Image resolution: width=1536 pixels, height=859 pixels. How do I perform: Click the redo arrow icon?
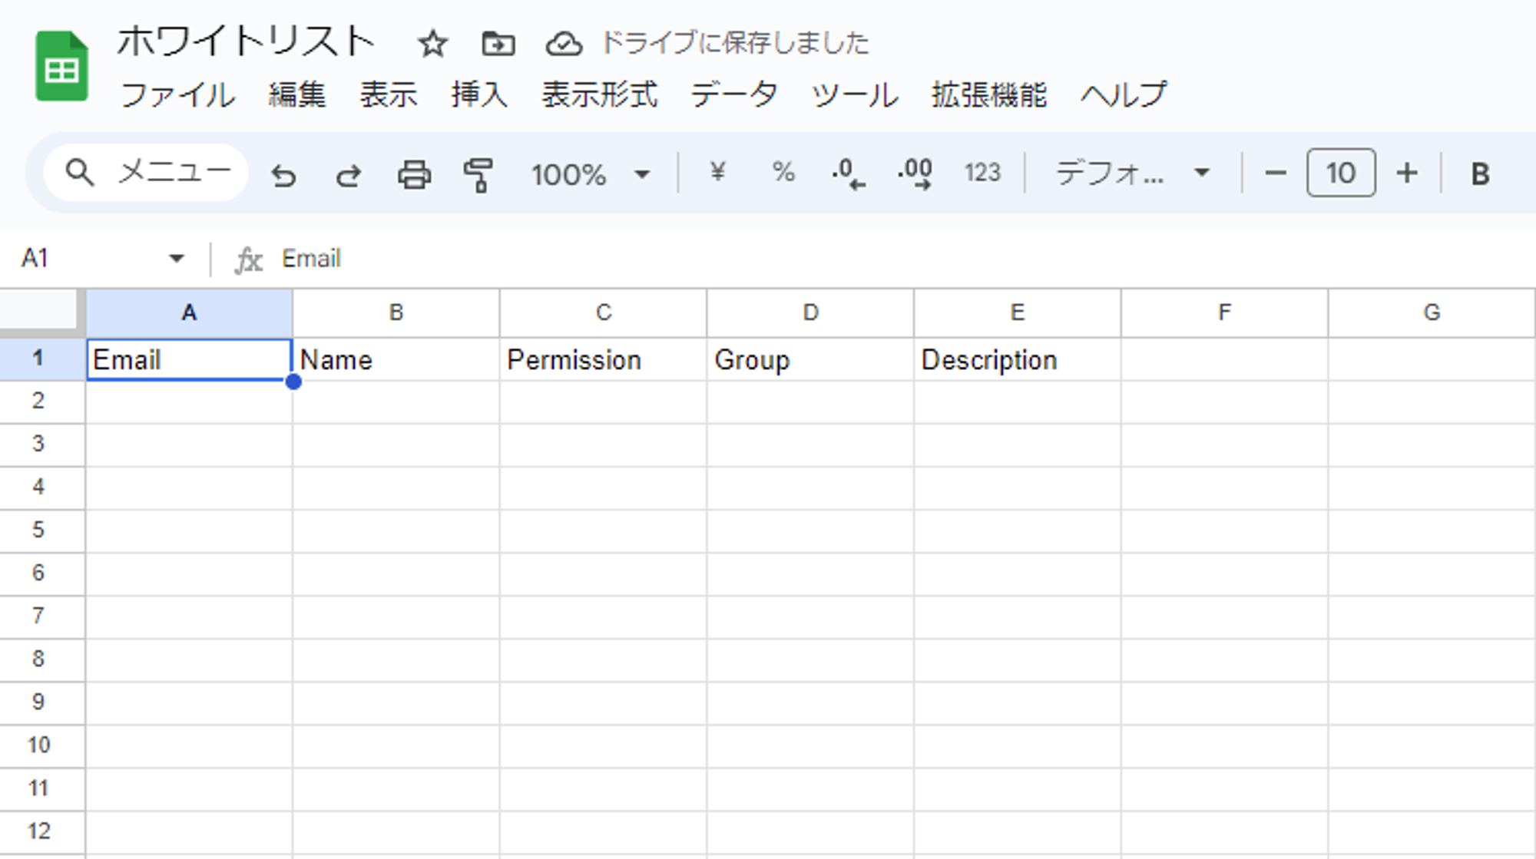tap(349, 175)
